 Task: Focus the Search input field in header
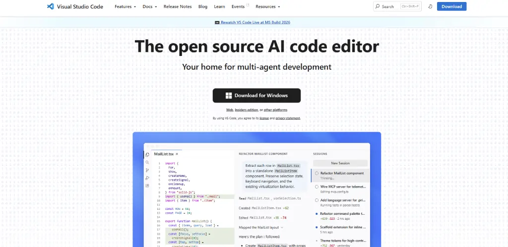click(397, 6)
